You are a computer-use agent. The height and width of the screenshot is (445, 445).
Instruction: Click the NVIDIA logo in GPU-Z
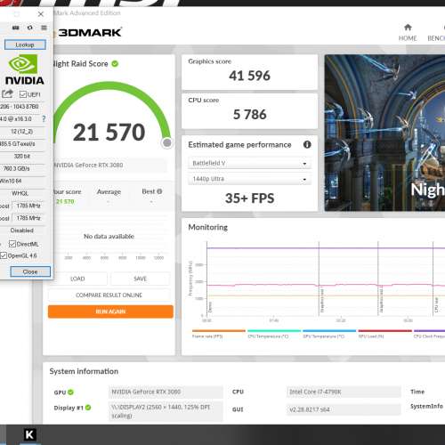coord(25,69)
